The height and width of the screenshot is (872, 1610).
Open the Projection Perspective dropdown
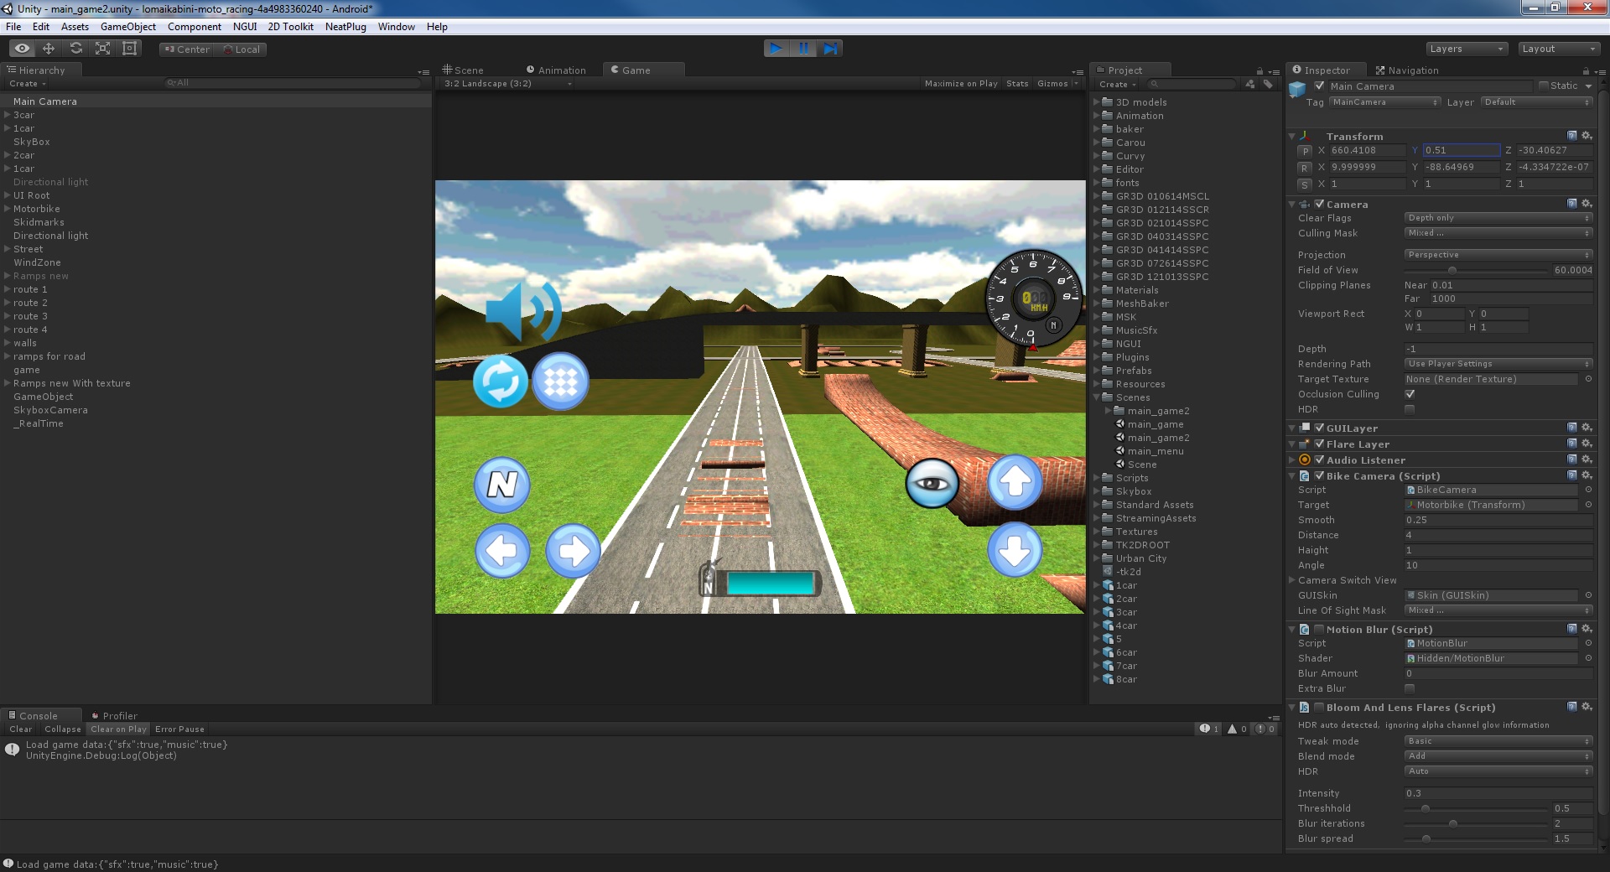[x=1498, y=255]
